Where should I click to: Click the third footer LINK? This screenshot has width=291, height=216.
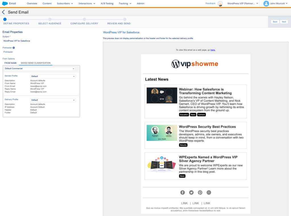point(207,203)
